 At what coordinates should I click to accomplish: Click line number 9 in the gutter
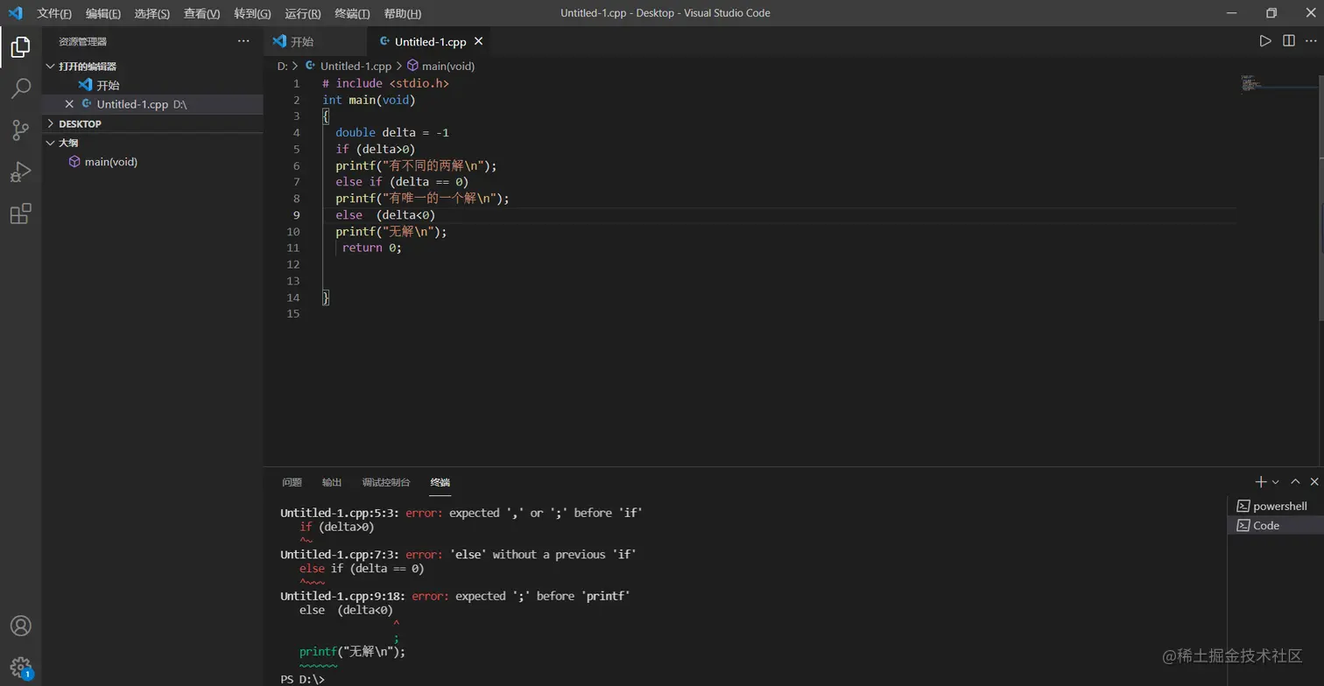[296, 215]
